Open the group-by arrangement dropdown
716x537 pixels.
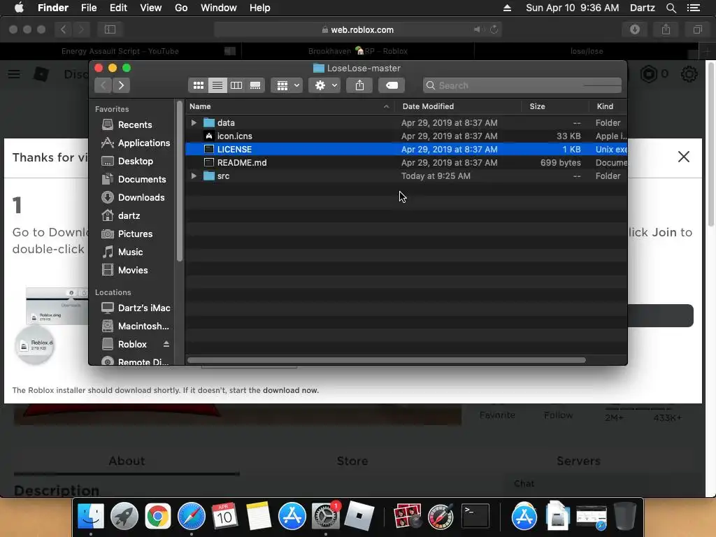coord(287,85)
